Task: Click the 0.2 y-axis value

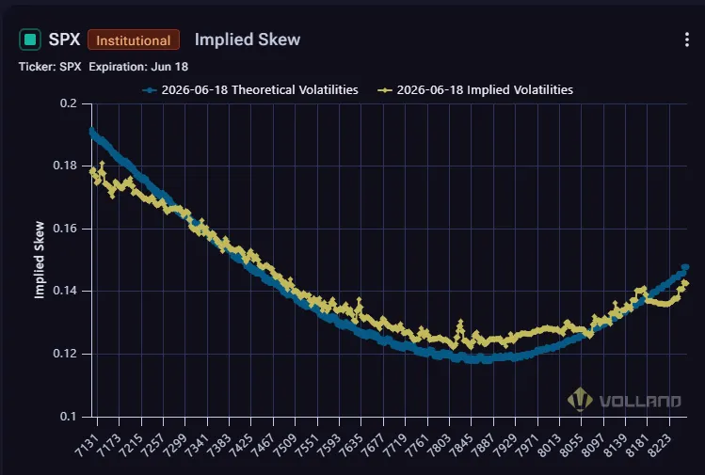Action: tap(69, 103)
